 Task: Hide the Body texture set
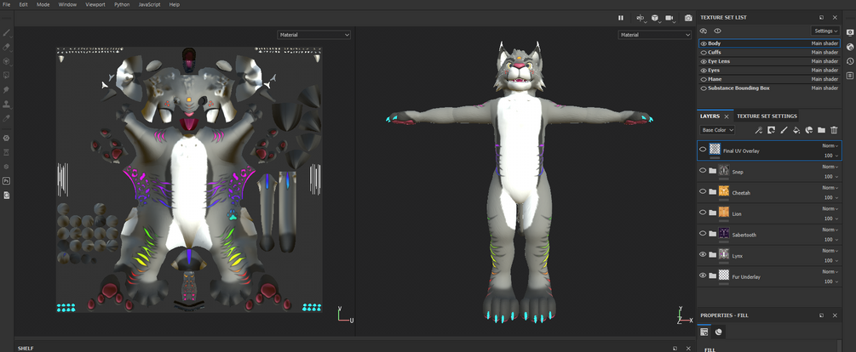[x=704, y=43]
